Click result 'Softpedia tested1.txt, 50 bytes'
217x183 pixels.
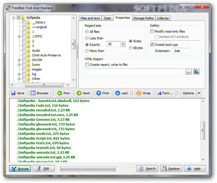44,148
